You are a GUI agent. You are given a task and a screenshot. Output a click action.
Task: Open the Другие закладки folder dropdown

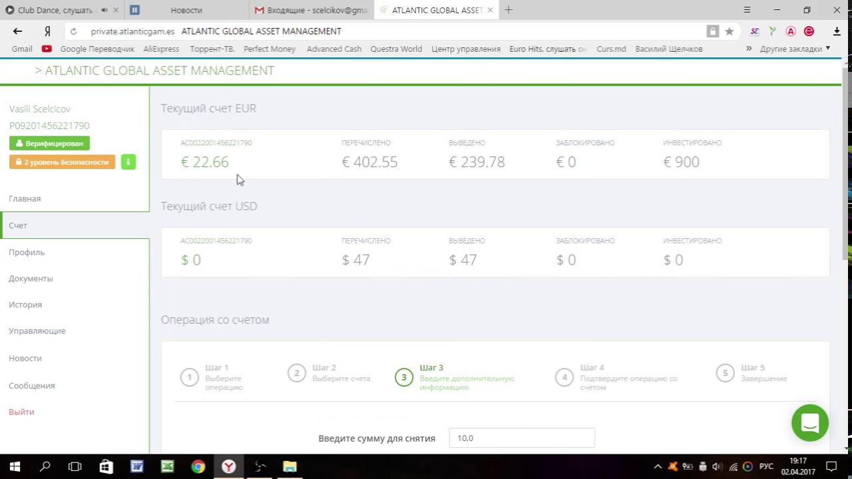point(795,49)
